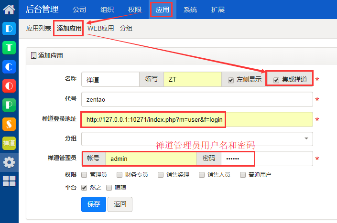
Task: Toggle the 左侧显示 checkbox
Action: coord(230,80)
